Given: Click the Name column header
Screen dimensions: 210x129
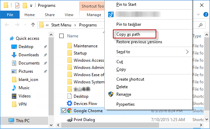Looking at the screenshot, I should 73,36.
